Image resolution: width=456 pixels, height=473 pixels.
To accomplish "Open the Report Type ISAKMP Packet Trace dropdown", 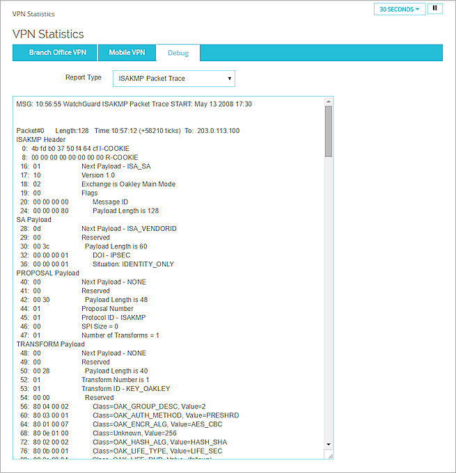I will [x=174, y=79].
